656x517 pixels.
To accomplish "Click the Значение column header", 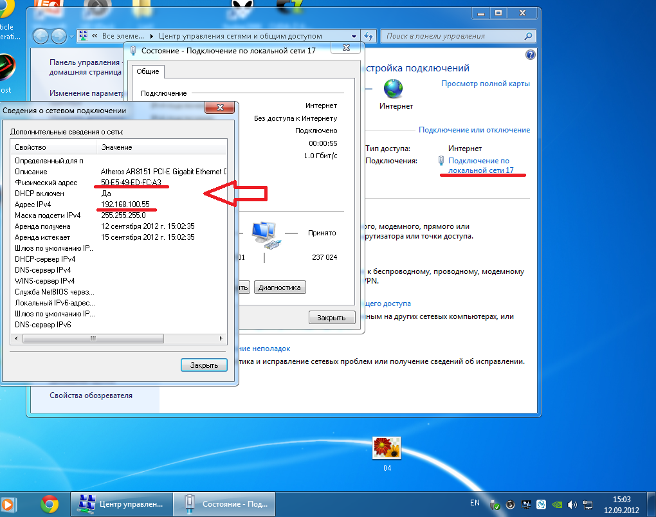I will point(162,147).
